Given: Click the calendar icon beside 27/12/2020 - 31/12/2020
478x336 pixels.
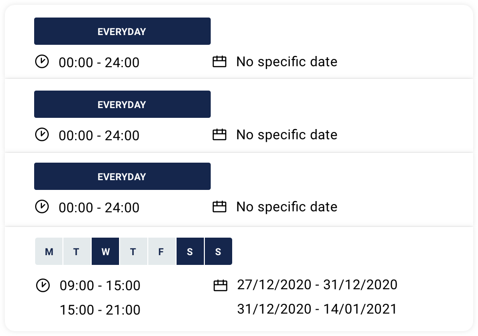Looking at the screenshot, I should (220, 285).
